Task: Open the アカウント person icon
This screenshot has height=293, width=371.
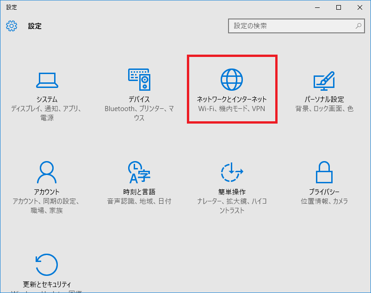Action: point(47,172)
